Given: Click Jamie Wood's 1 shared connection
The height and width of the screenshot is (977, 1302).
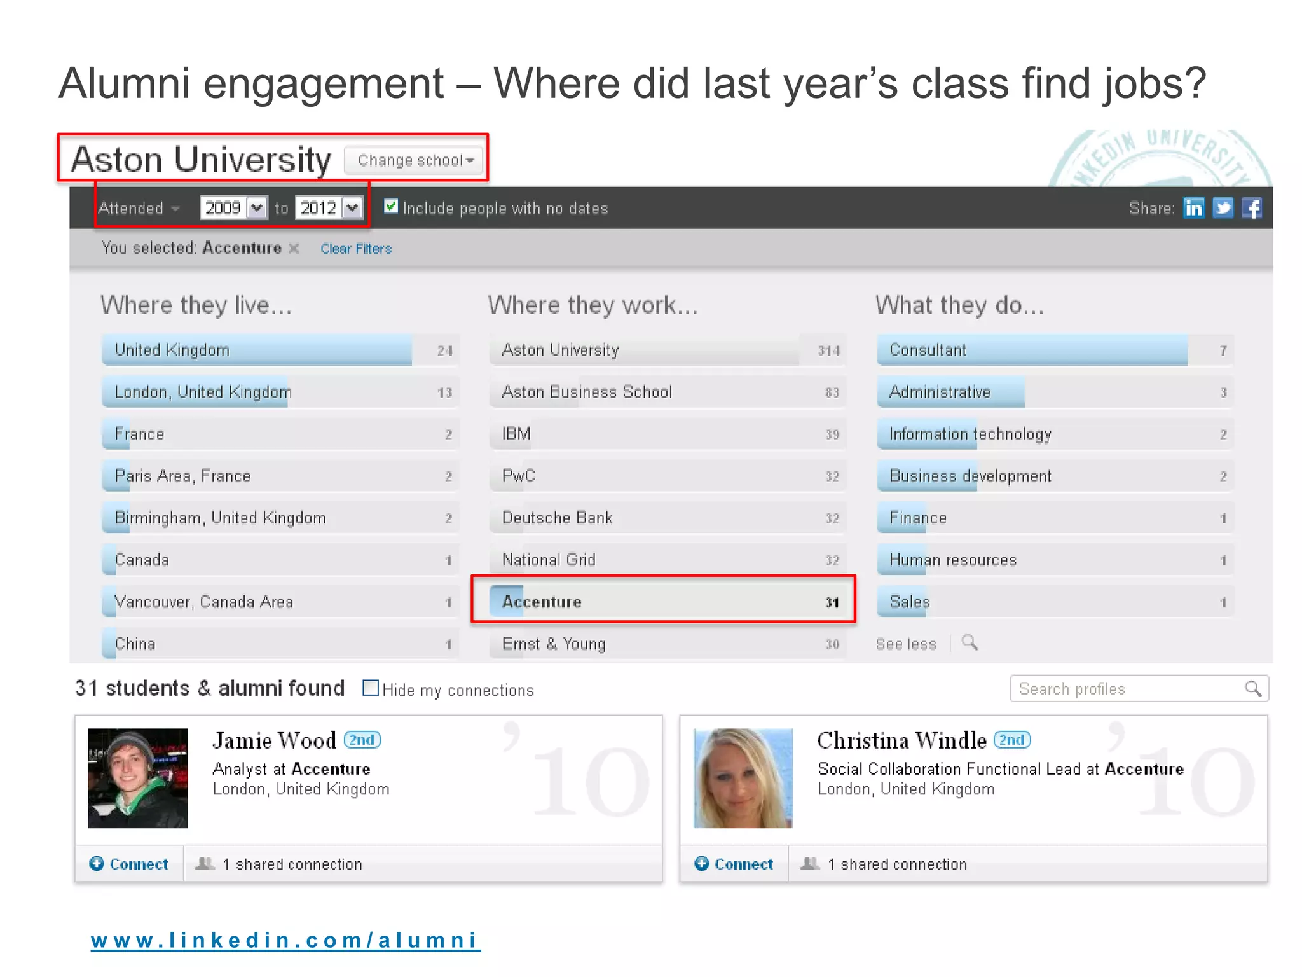Looking at the screenshot, I should coord(292,864).
